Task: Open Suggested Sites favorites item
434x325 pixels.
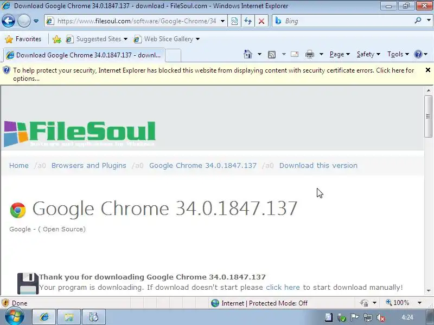Action: [97, 39]
